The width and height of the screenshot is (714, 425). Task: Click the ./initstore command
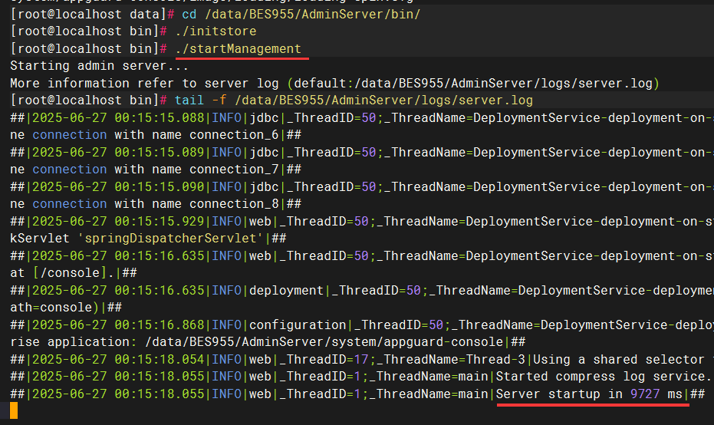tap(216, 31)
